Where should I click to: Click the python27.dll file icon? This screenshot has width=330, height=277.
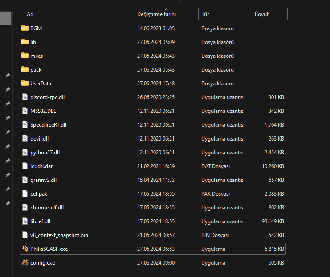click(x=25, y=152)
